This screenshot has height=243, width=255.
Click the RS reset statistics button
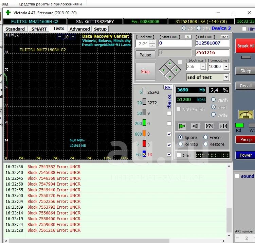[167, 87]
